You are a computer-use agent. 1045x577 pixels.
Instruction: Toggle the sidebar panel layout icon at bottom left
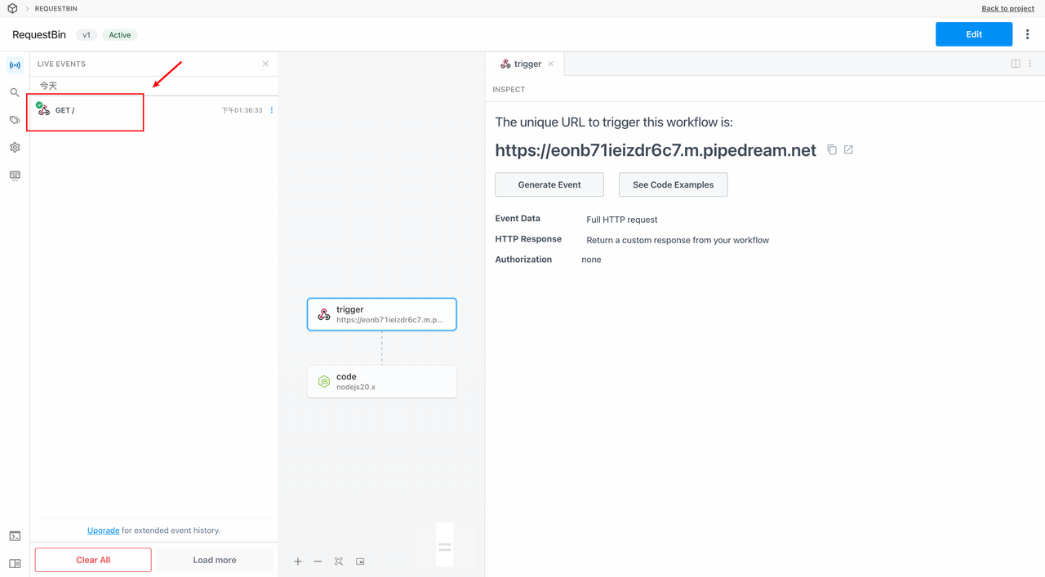(15, 563)
